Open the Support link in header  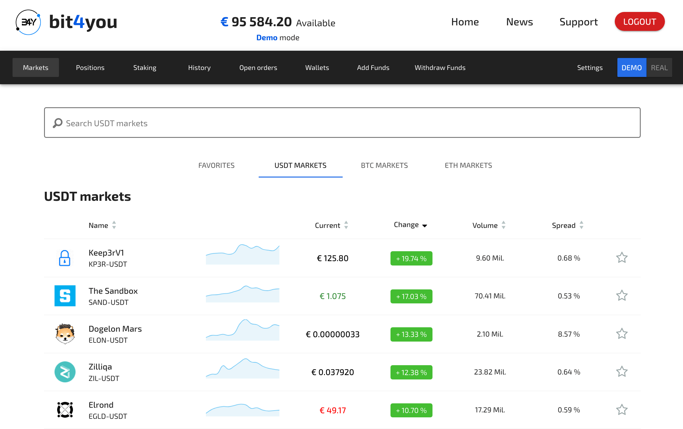point(578,22)
